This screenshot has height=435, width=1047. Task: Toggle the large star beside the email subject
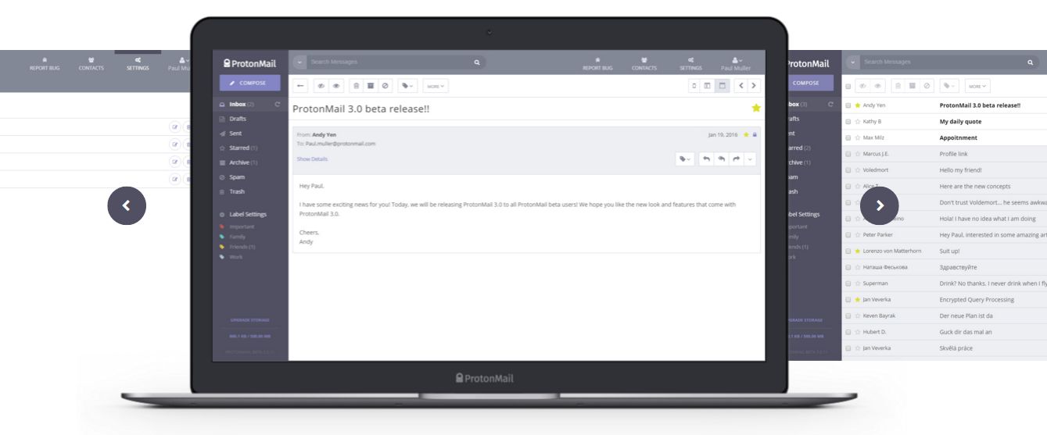755,109
